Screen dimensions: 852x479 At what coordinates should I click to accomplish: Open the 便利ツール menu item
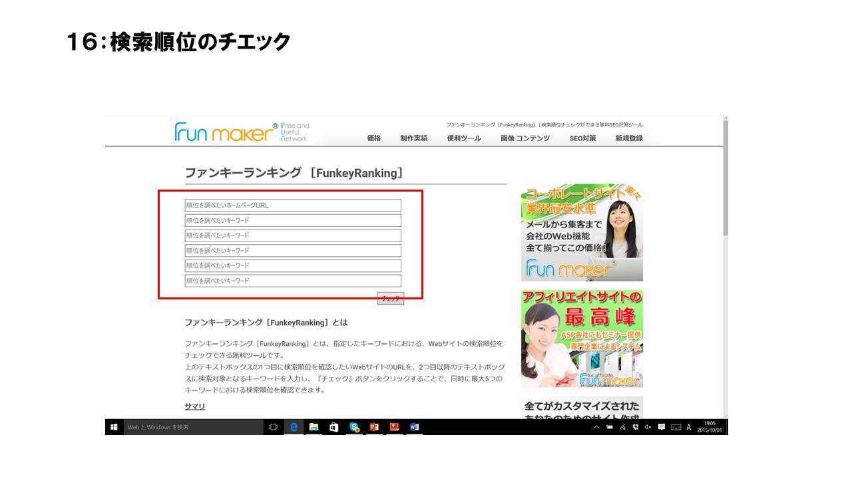point(464,138)
